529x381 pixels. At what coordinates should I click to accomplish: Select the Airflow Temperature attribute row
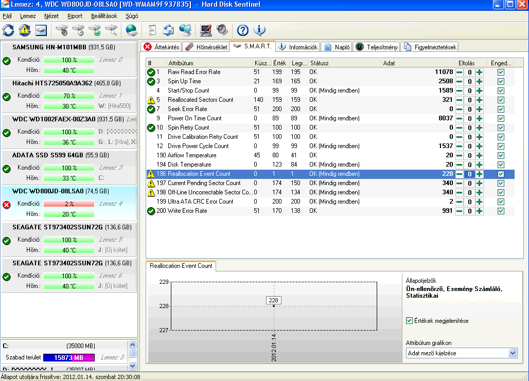(x=330, y=155)
